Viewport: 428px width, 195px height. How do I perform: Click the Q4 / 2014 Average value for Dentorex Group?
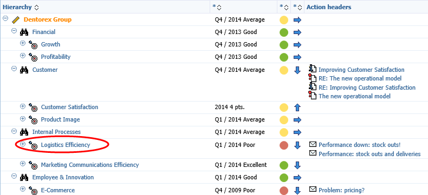(x=239, y=19)
